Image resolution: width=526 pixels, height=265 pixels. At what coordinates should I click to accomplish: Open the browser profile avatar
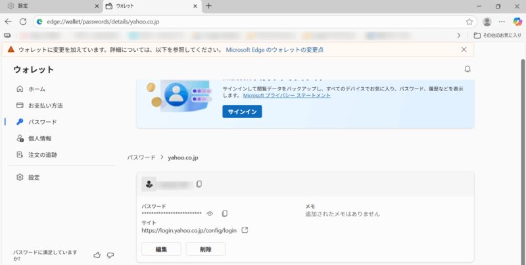[487, 22]
